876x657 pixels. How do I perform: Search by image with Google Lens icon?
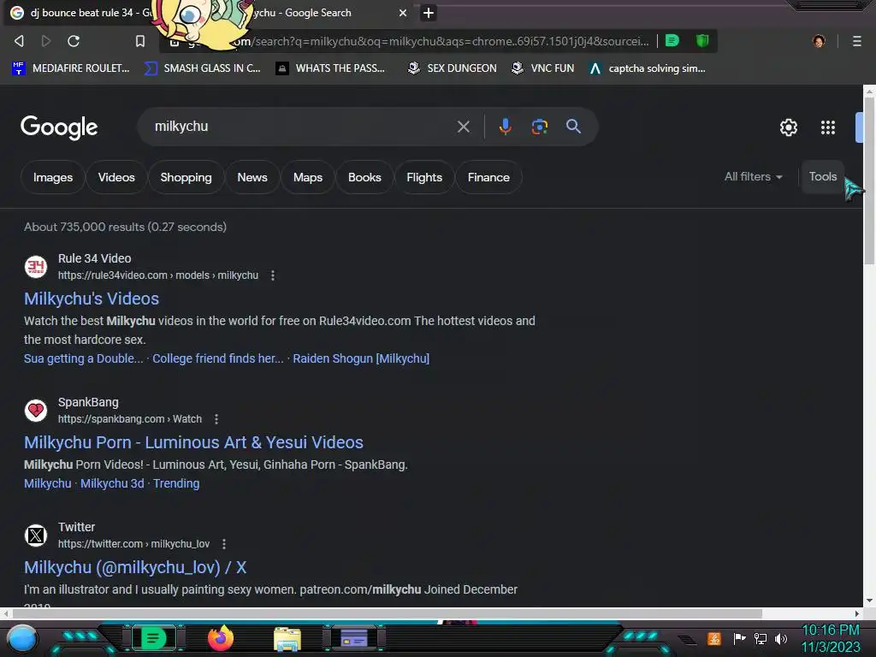[539, 127]
